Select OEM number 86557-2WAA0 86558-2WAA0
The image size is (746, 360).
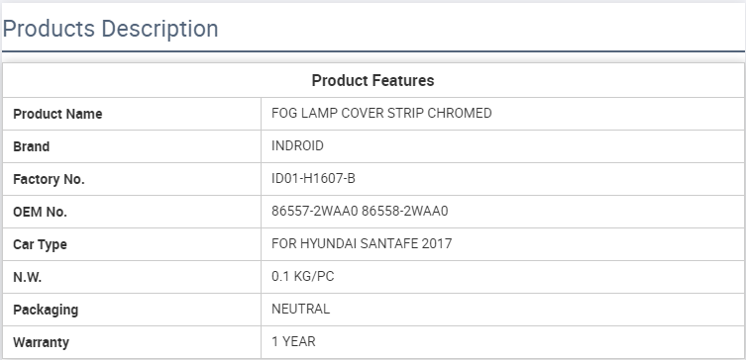click(360, 212)
